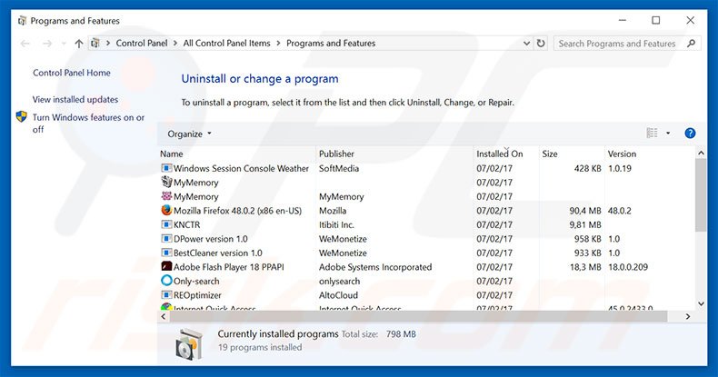
Task: Open Control Panel Home link
Action: pos(72,73)
